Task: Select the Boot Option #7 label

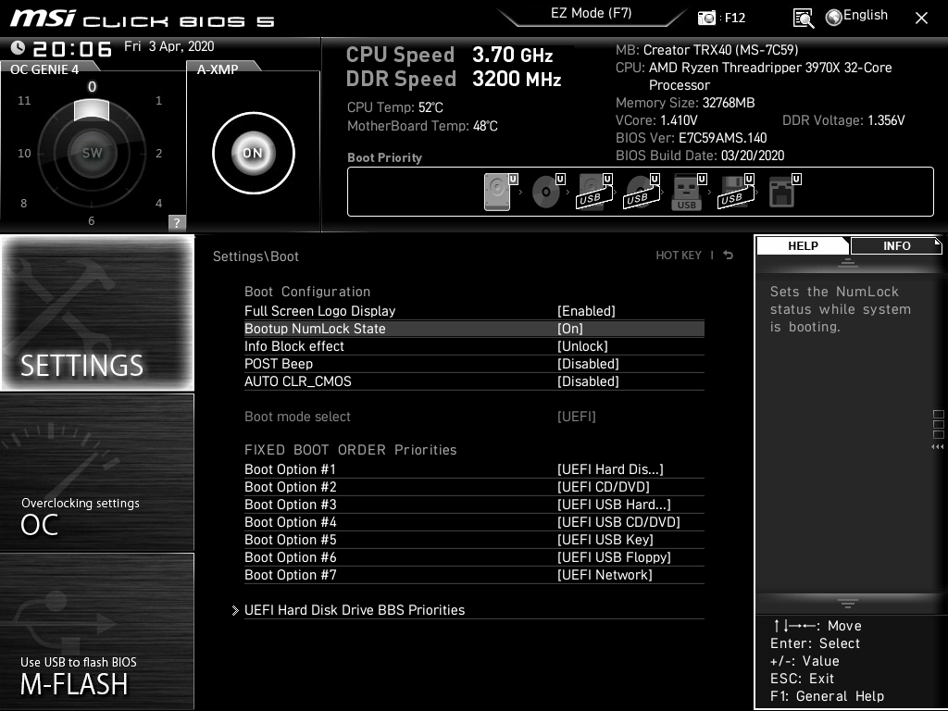Action: click(x=290, y=574)
